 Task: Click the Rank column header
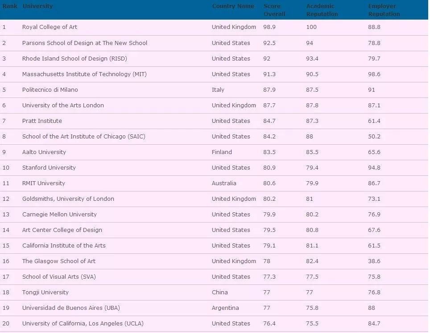[10, 6]
